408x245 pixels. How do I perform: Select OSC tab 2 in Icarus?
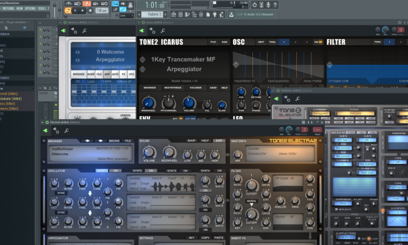tap(295, 42)
